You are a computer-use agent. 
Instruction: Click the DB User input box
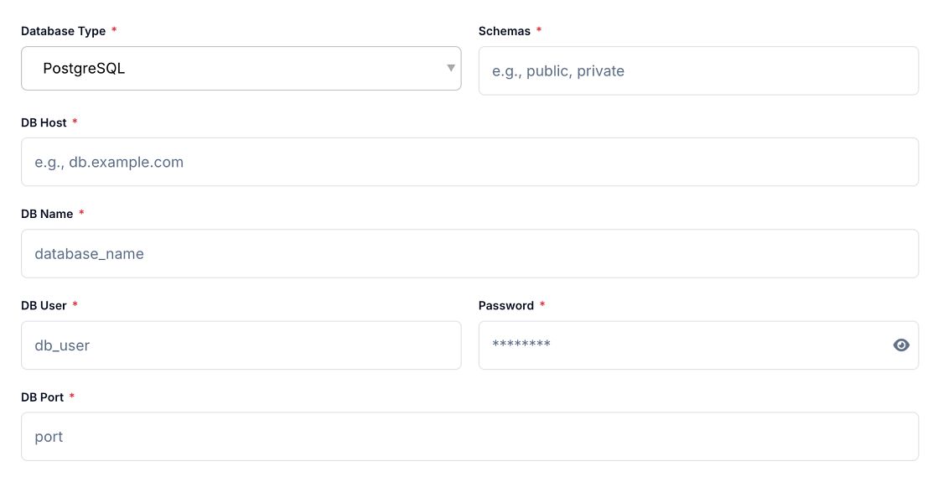pos(241,345)
